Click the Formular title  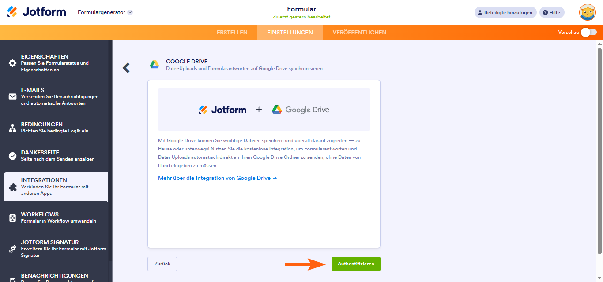[x=301, y=9]
